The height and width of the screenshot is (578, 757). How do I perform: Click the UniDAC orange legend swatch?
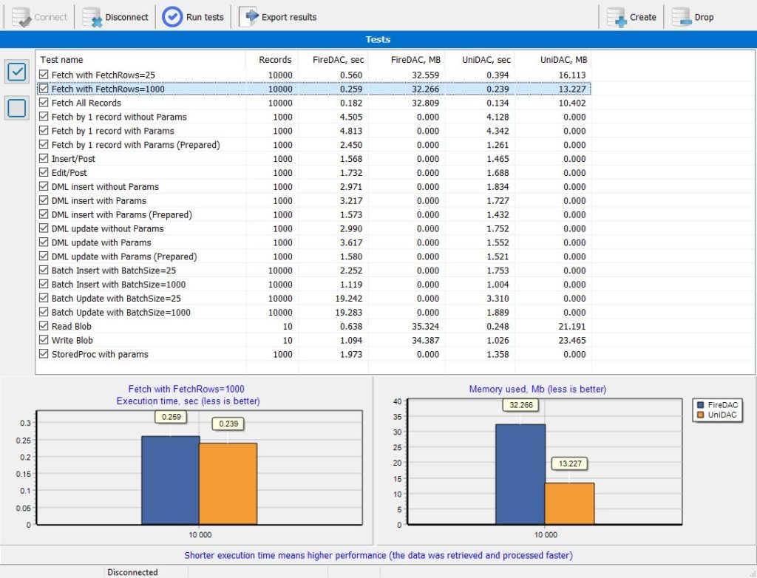[x=701, y=415]
